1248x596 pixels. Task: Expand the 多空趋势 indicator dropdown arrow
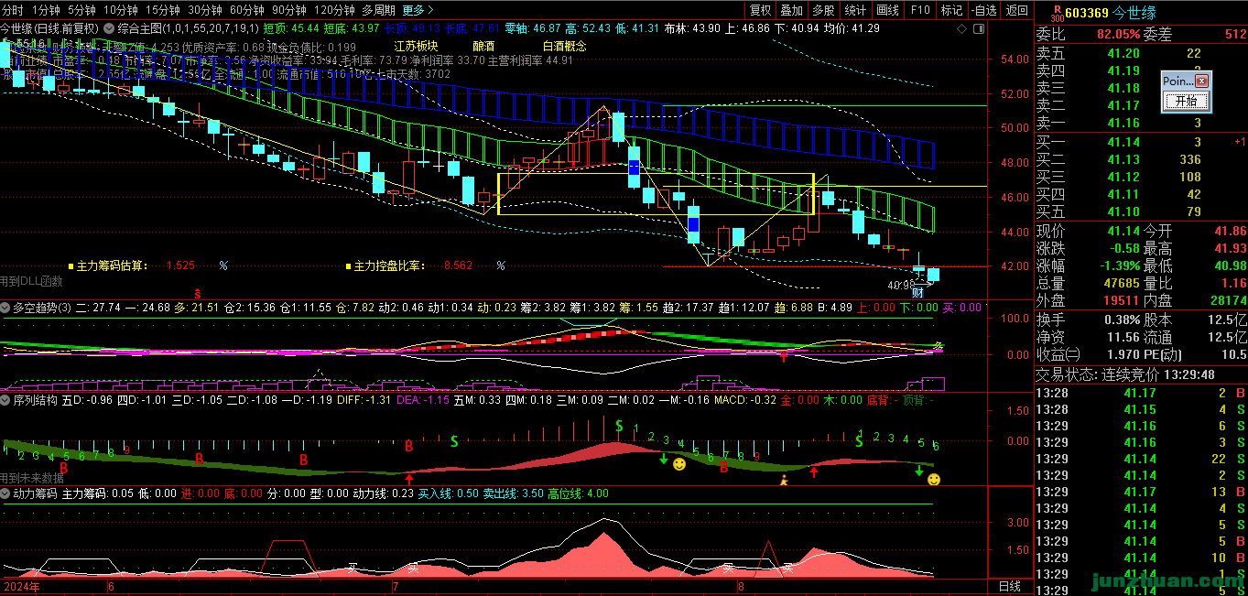pyautogui.click(x=6, y=308)
